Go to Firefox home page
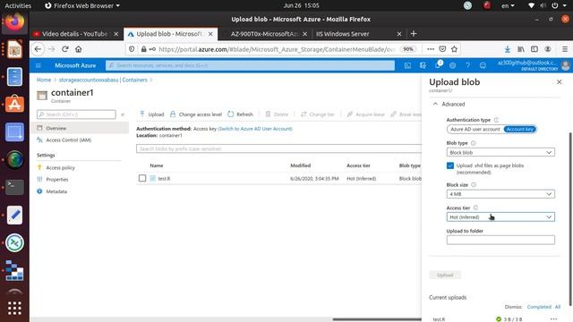Viewport: 573px width, 322px height. tap(78, 49)
